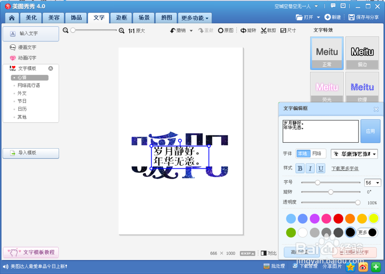Select 动画闪字 option
Viewport: 385px width, 274px height.
[x=23, y=58]
